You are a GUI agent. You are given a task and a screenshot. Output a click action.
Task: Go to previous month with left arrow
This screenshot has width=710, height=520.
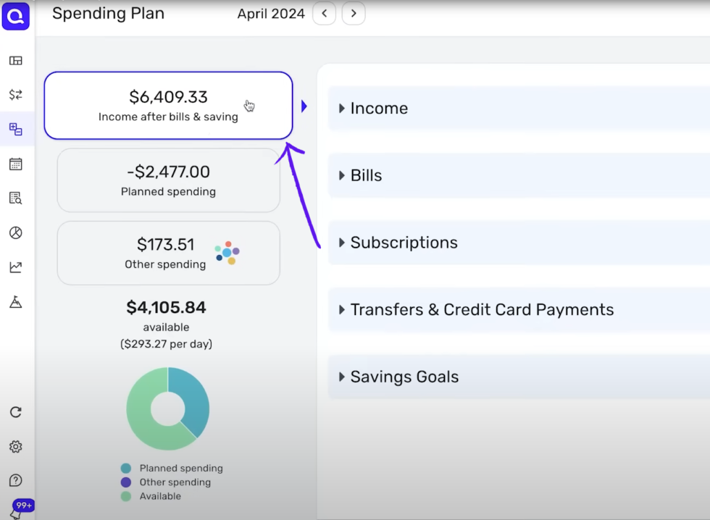click(x=324, y=13)
